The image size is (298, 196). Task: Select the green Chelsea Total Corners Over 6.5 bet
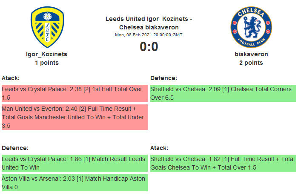[x=223, y=93]
